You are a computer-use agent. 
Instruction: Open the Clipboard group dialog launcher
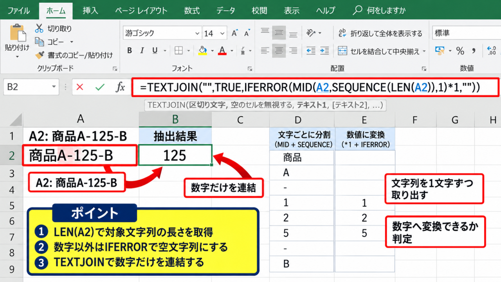115,69
